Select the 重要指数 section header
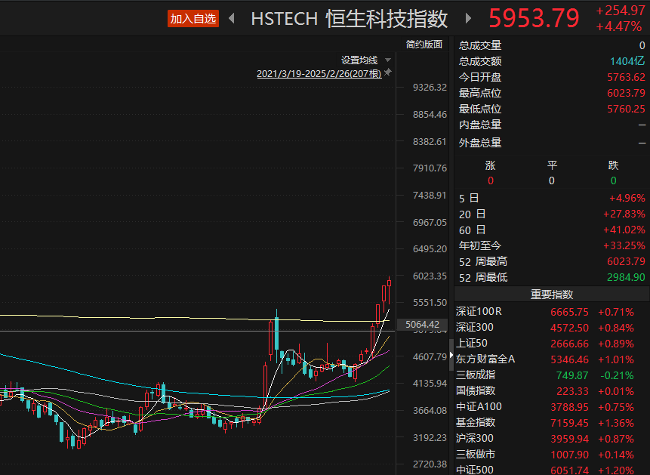The height and width of the screenshot is (475, 650). (x=551, y=295)
